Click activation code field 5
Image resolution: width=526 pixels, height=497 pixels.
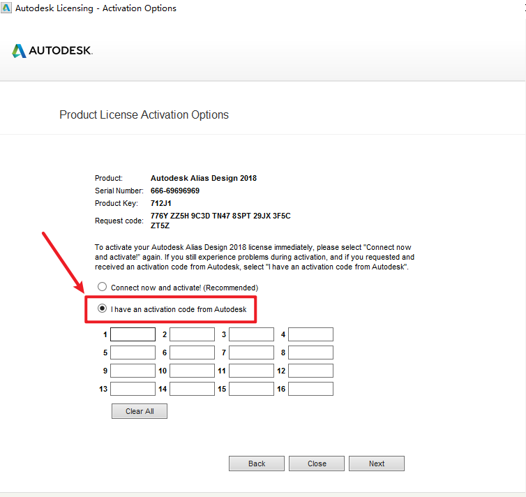(133, 353)
